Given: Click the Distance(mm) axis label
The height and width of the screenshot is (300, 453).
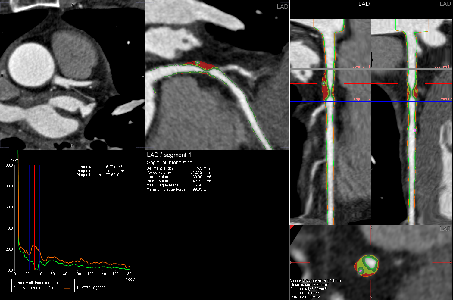Looking at the screenshot, I should pyautogui.click(x=92, y=288).
